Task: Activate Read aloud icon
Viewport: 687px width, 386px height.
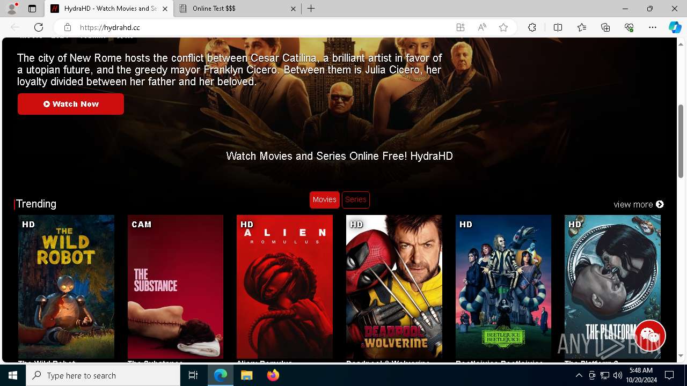Action: pyautogui.click(x=482, y=27)
